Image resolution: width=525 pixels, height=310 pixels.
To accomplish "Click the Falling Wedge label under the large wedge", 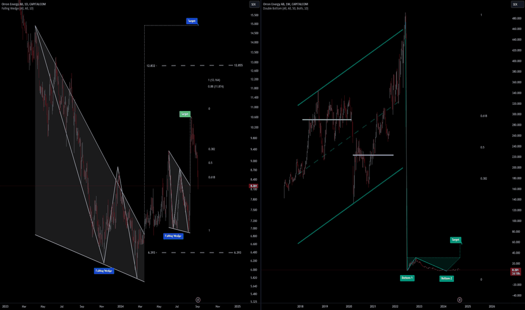I will (104, 271).
